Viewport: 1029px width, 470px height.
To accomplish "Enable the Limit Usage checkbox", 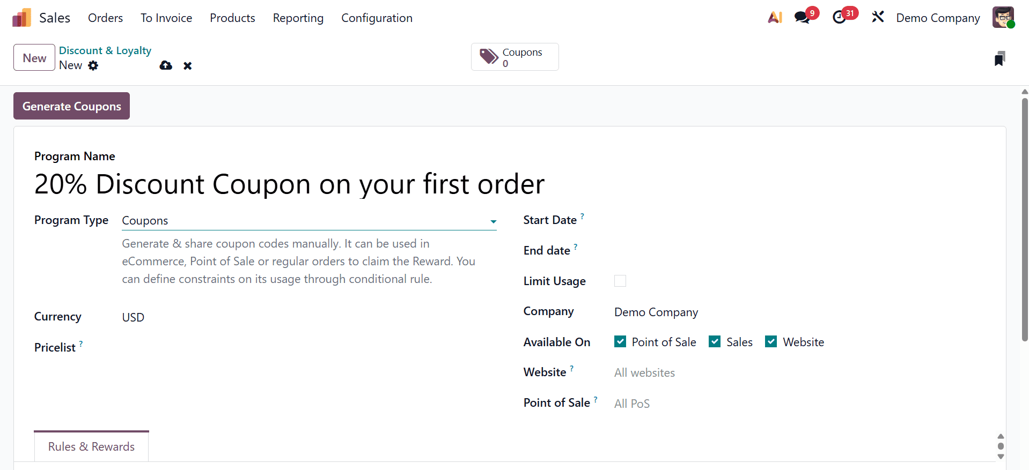I will (620, 281).
